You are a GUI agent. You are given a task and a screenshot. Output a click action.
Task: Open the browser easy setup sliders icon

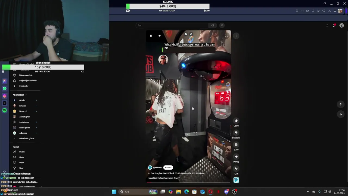click(335, 11)
